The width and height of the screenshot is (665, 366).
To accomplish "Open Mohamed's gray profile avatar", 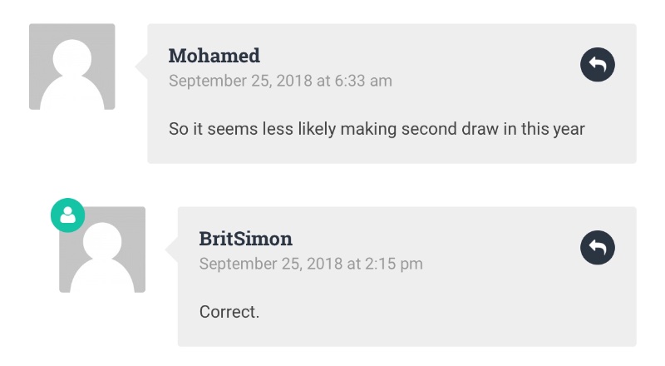I will [x=72, y=67].
